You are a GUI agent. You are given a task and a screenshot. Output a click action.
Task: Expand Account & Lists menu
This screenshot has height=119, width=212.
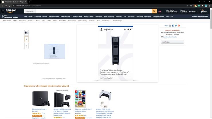[x=172, y=11]
